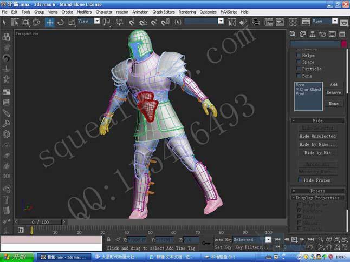
Task: Click the object color swatch
Action: (x=344, y=44)
